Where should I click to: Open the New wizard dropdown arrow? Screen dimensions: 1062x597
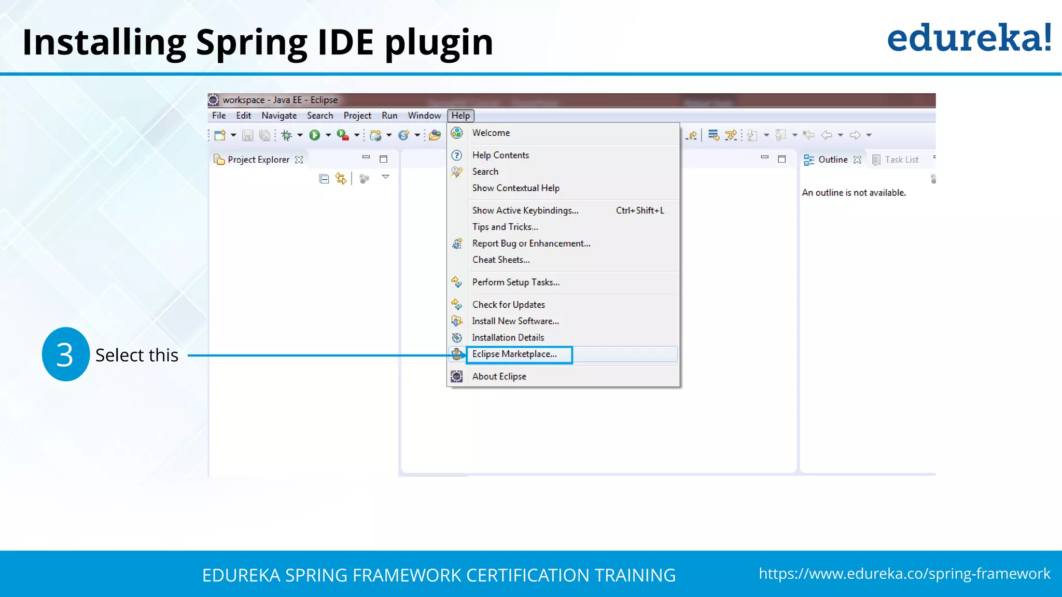coord(233,135)
